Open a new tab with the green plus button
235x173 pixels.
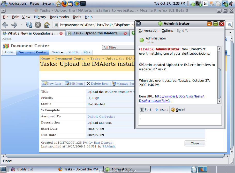point(133,33)
